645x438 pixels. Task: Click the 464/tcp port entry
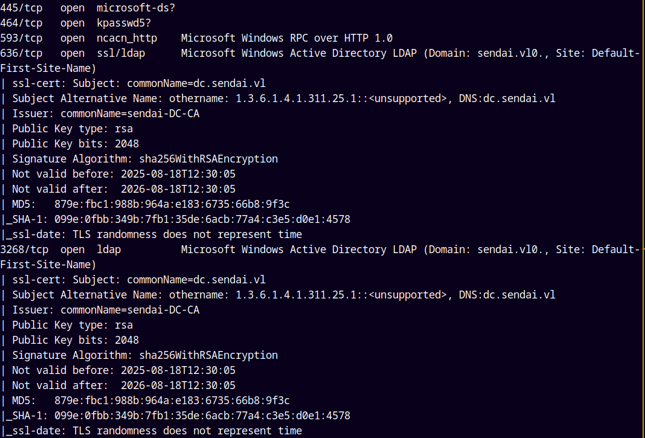(x=21, y=23)
